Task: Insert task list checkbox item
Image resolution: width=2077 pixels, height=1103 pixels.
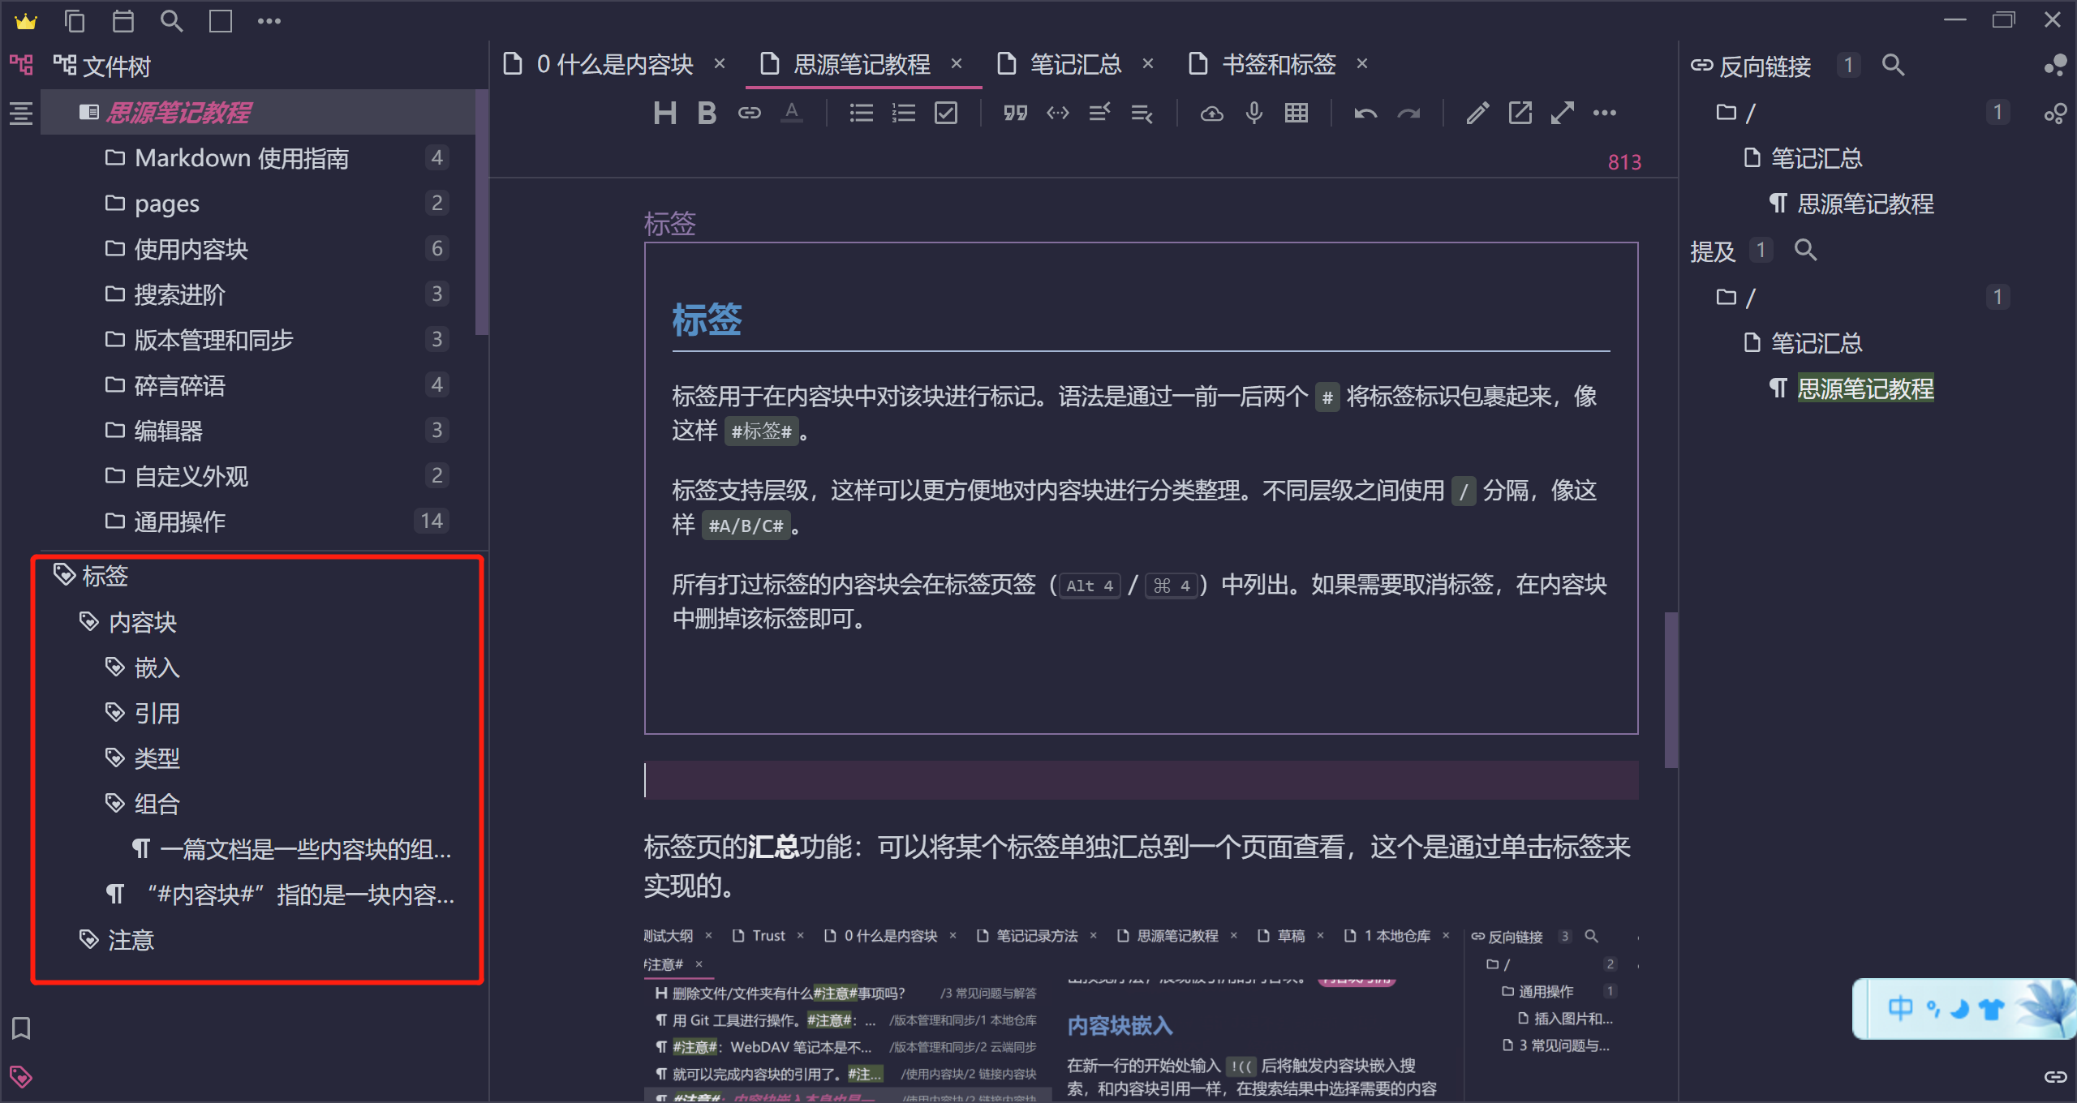Action: [x=946, y=113]
